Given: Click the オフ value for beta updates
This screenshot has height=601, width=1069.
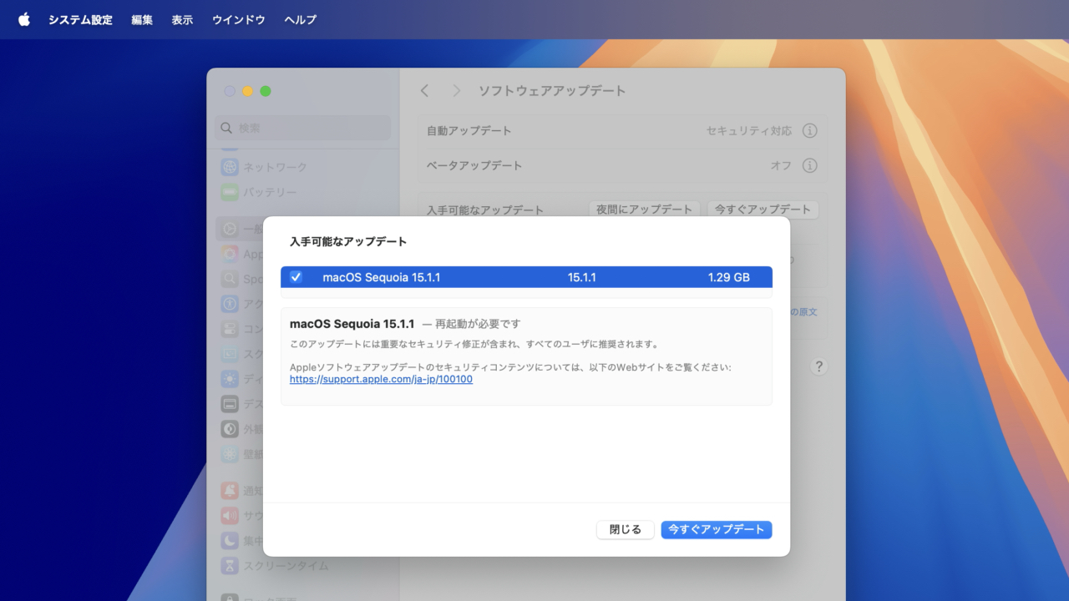Looking at the screenshot, I should click(x=781, y=165).
